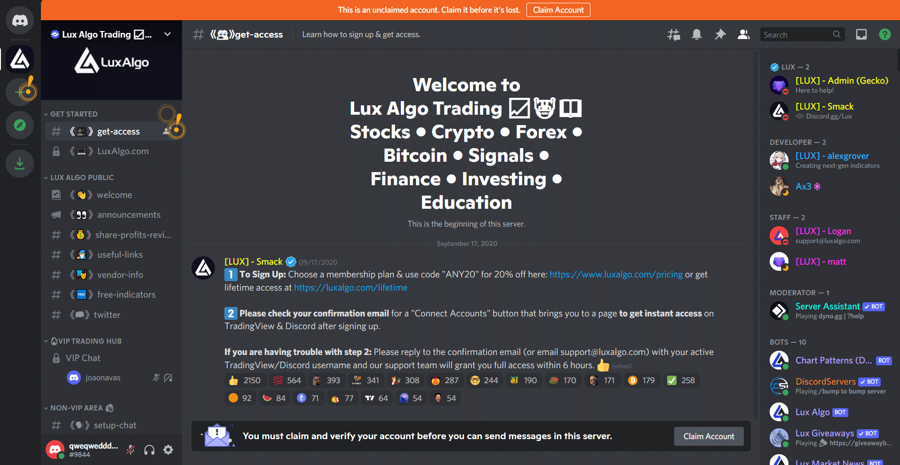Screen dimensions: 900x465
Task: Open Notification Settings bell icon
Action: [697, 34]
